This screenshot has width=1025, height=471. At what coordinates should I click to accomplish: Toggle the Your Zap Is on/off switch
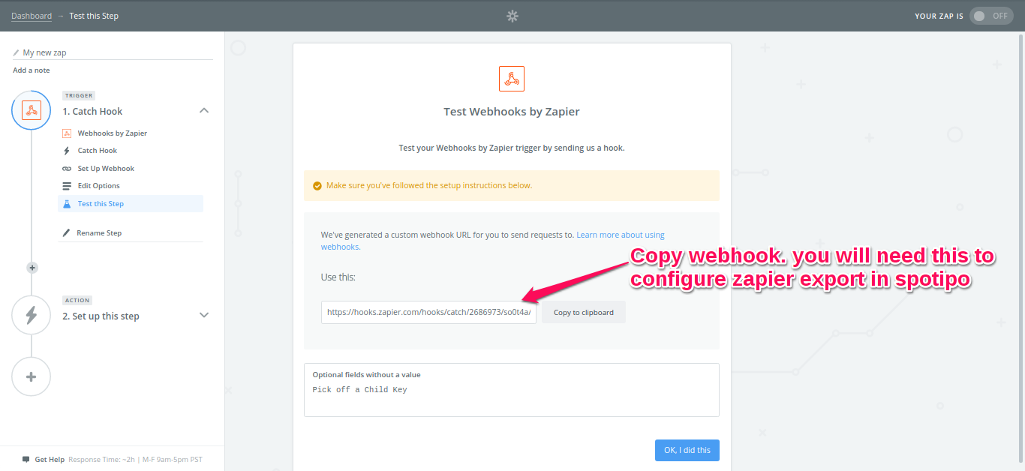click(991, 16)
